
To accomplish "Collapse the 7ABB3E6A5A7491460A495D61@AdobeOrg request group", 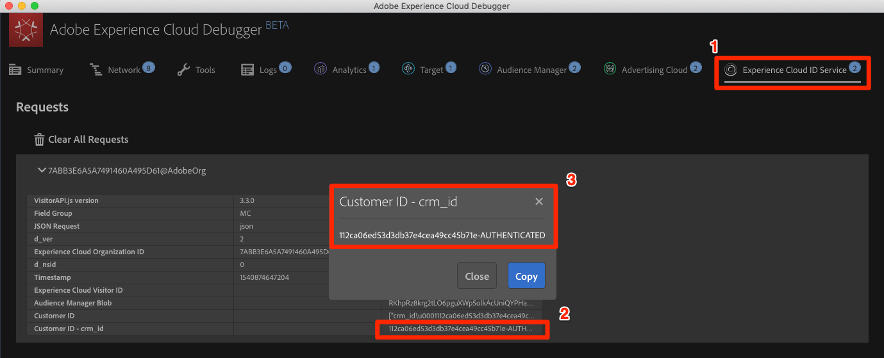I will 42,170.
